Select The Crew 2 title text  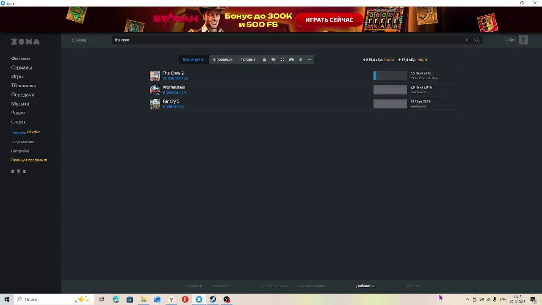tap(173, 73)
